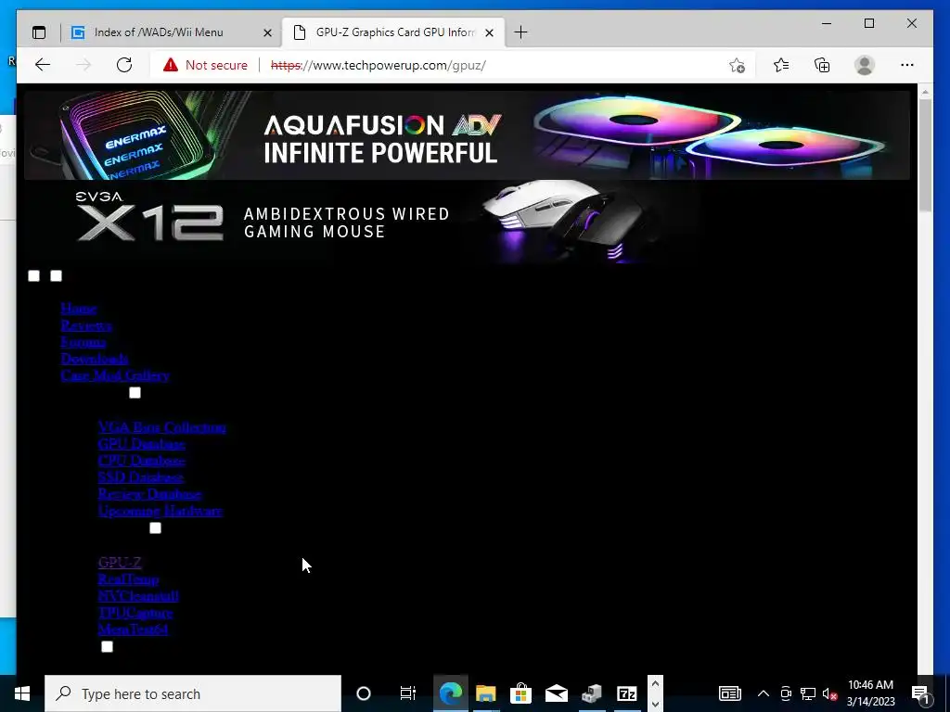Image resolution: width=950 pixels, height=712 pixels.
Task: Click the page scrollbar up arrow
Action: [925, 92]
